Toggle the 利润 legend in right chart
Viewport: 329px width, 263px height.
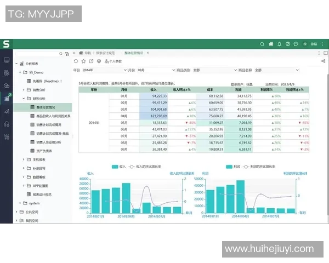tap(232, 166)
